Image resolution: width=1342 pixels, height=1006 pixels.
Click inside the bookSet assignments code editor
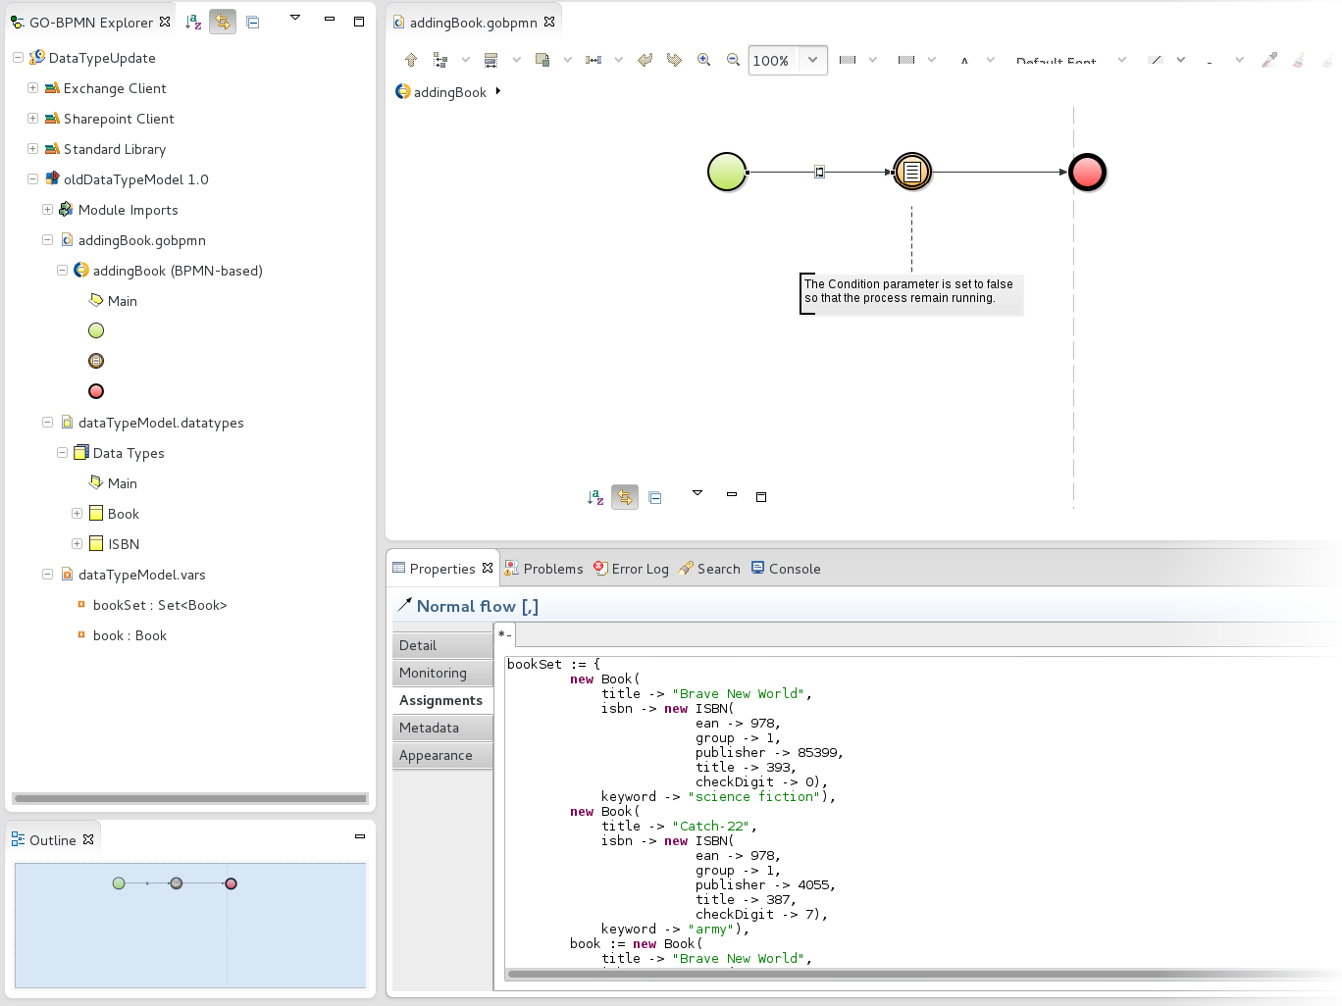(922, 811)
